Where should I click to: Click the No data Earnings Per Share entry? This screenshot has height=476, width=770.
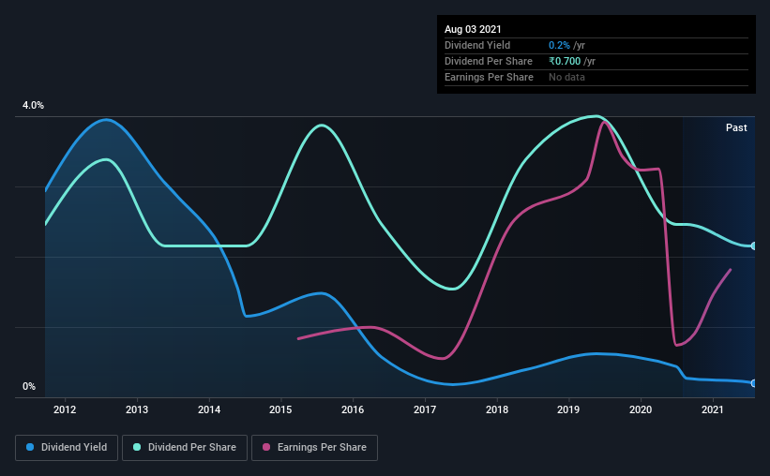(566, 77)
